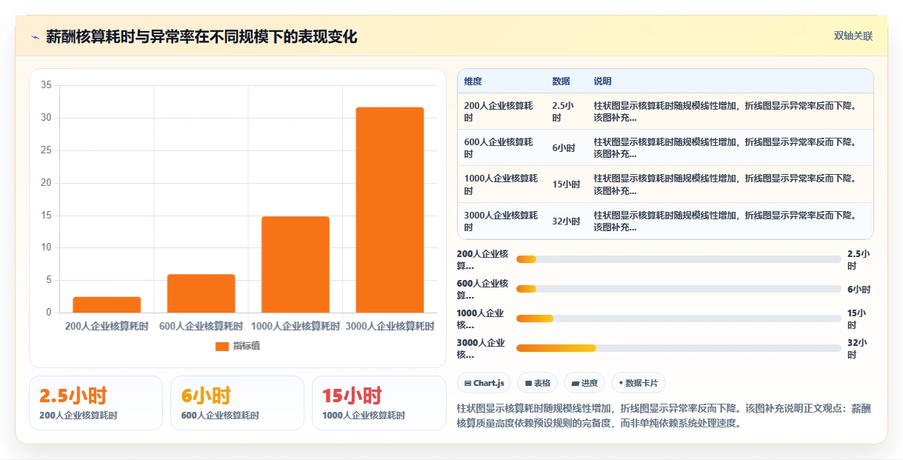Image resolution: width=903 pixels, height=460 pixels.
Task: Click the 3000人企业核算耗时 bar in chart
Action: tap(390, 210)
